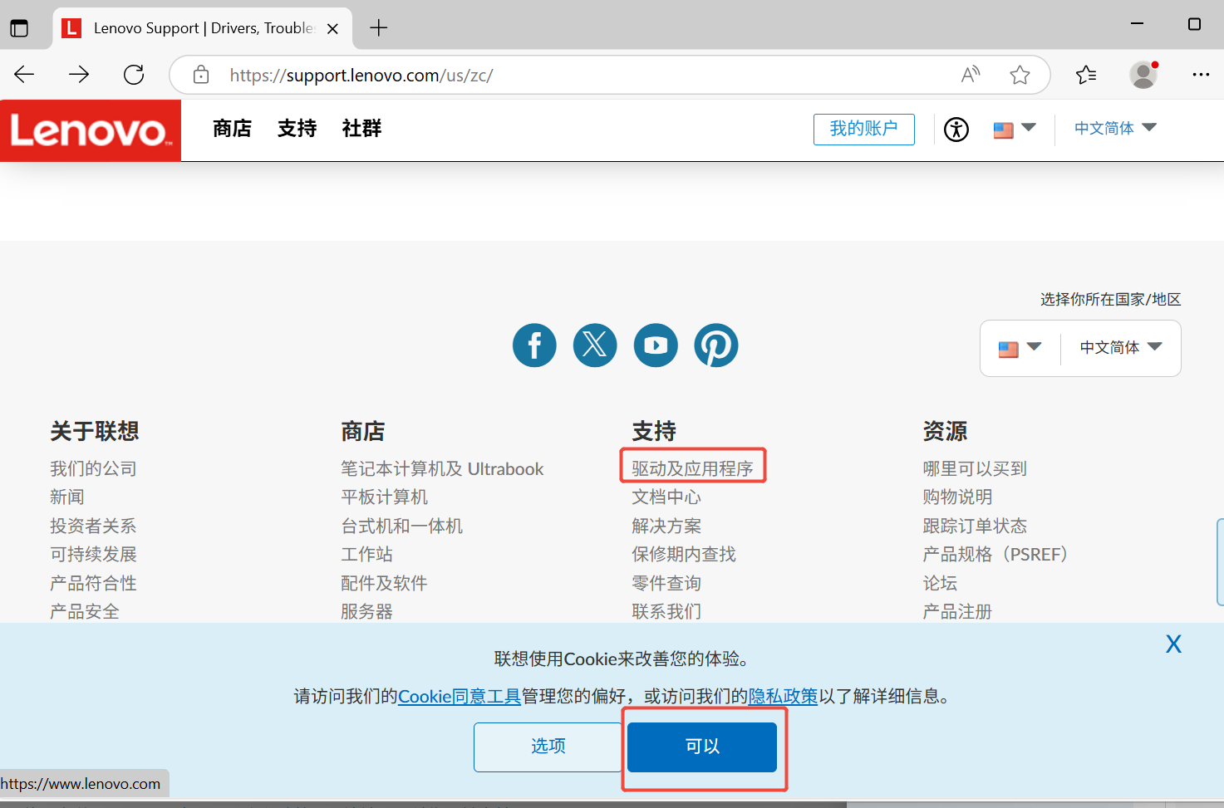1224x808 pixels.
Task: Open the accessibility icon in header
Action: pos(956,130)
